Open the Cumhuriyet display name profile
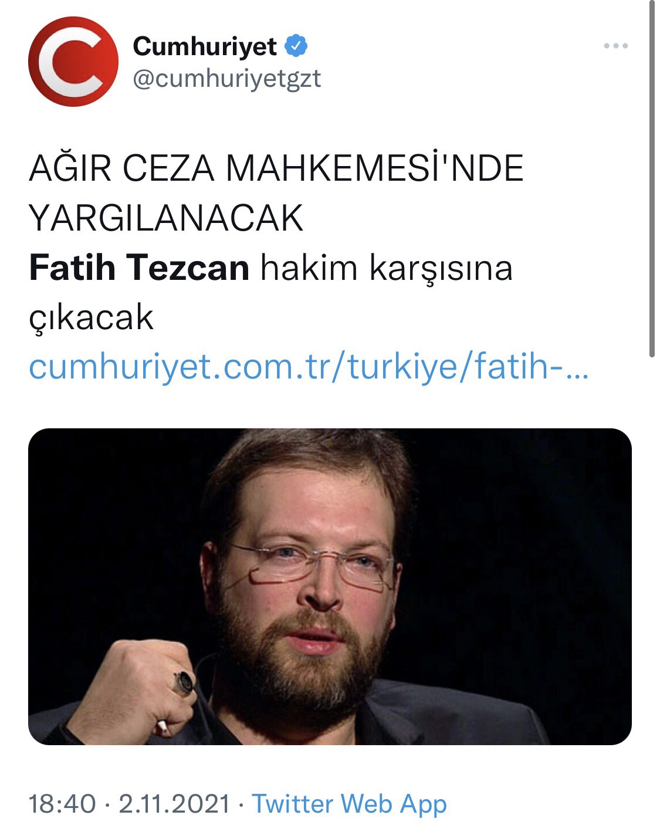 205,46
